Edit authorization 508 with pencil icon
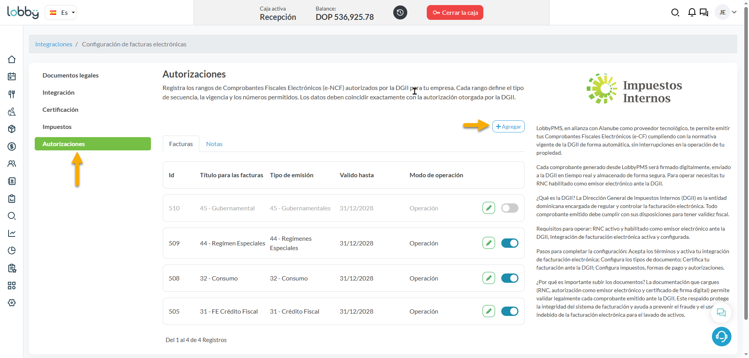 coord(488,278)
